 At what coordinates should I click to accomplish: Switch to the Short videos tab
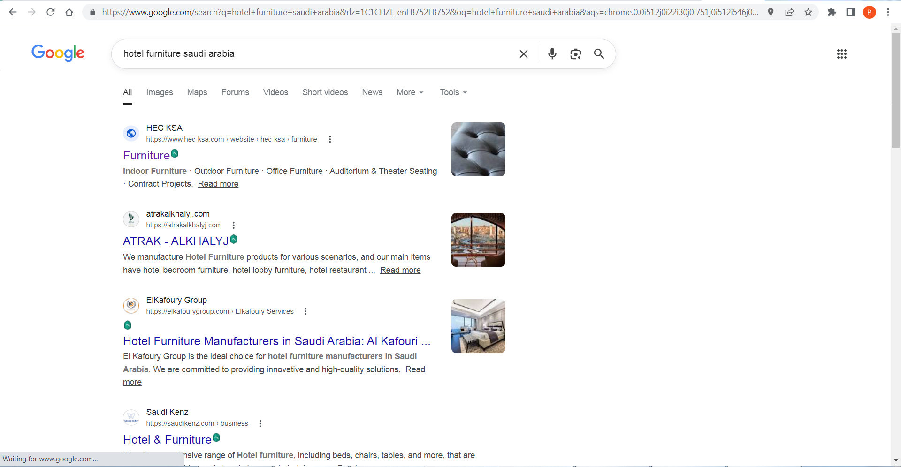(325, 92)
